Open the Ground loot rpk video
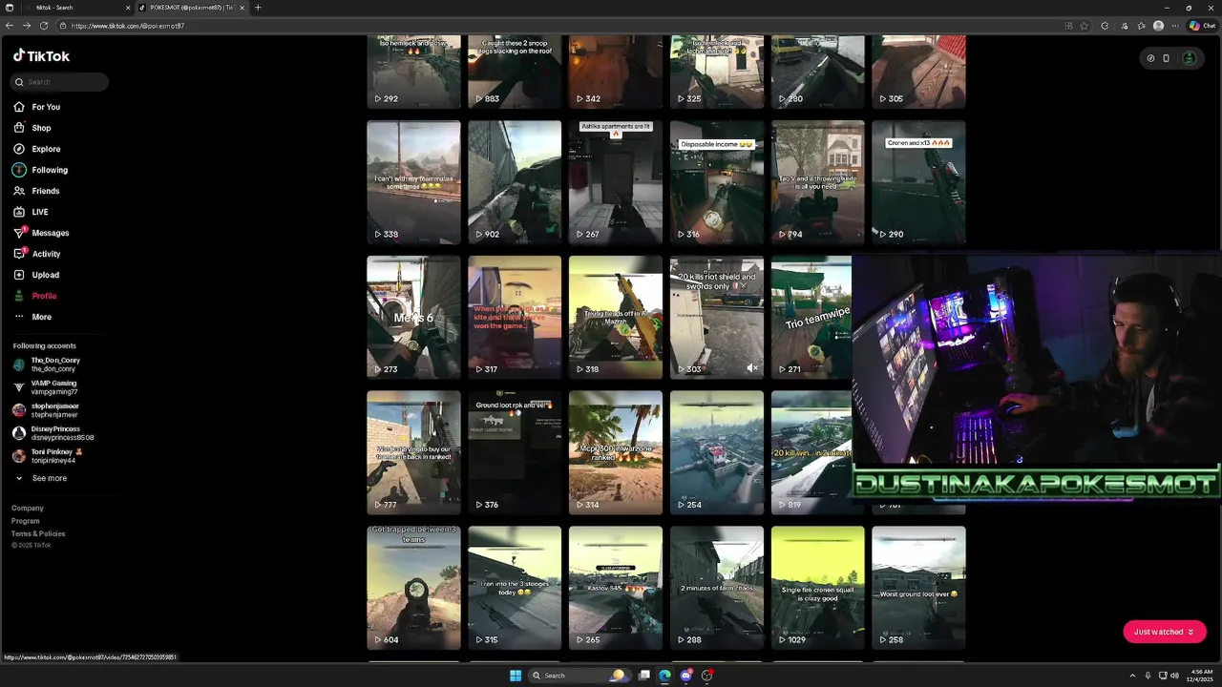This screenshot has width=1222, height=687. [515, 453]
